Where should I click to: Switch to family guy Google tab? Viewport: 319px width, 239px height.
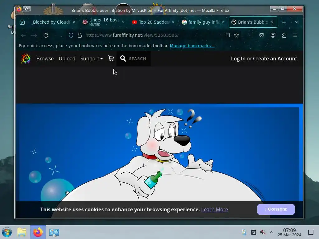pyautogui.click(x=203, y=22)
